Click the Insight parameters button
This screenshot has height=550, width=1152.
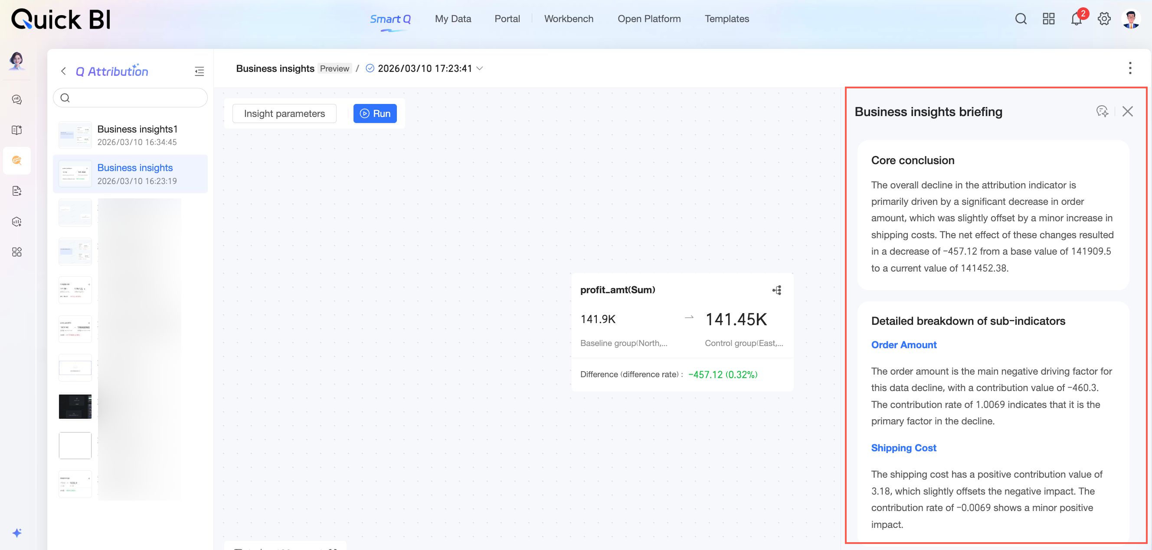(x=285, y=113)
